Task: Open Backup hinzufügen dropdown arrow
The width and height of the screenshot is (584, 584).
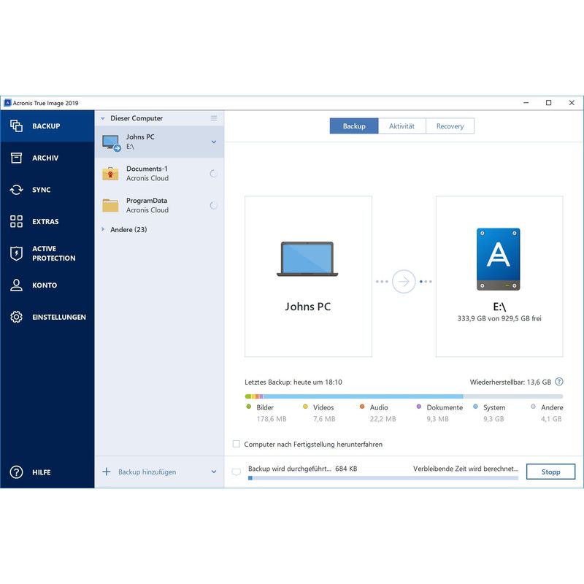Action: coord(214,472)
